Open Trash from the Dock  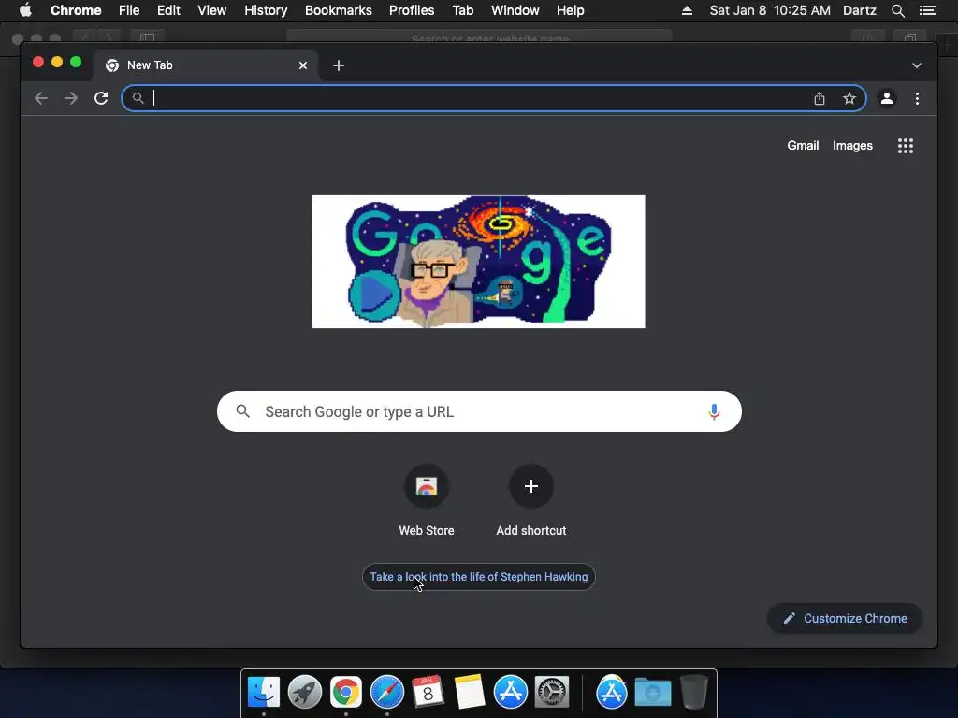pyautogui.click(x=693, y=693)
